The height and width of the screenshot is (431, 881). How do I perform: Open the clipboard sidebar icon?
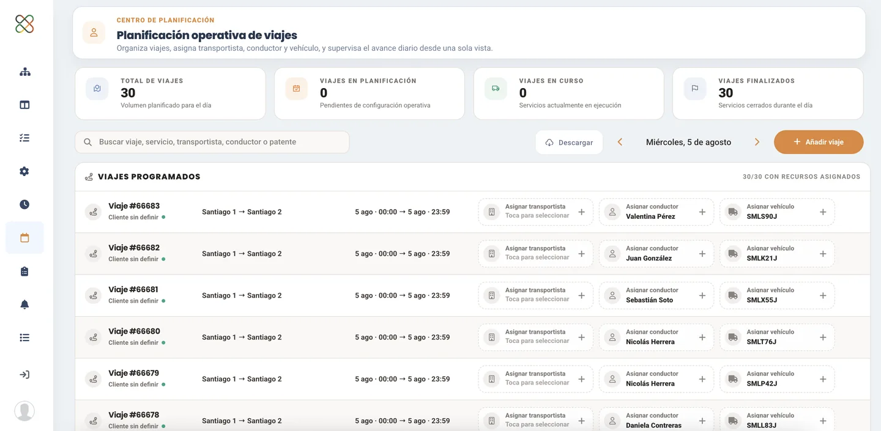(x=24, y=271)
